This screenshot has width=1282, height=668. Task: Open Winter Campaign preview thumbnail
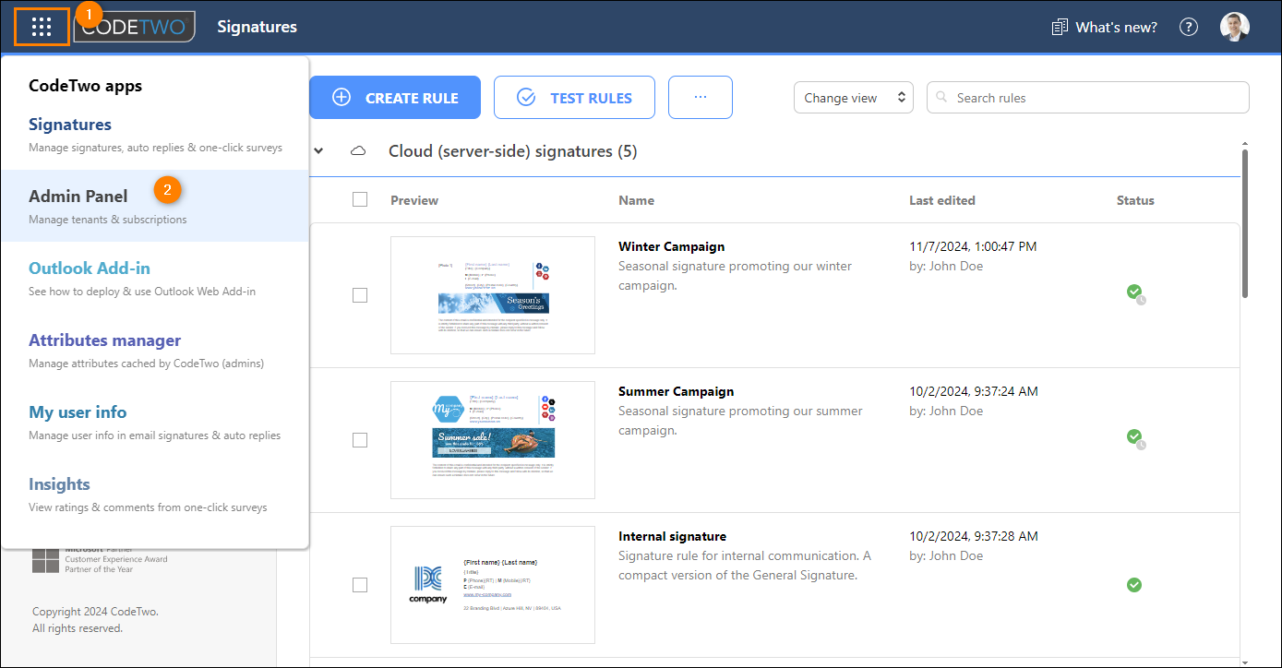coord(493,295)
